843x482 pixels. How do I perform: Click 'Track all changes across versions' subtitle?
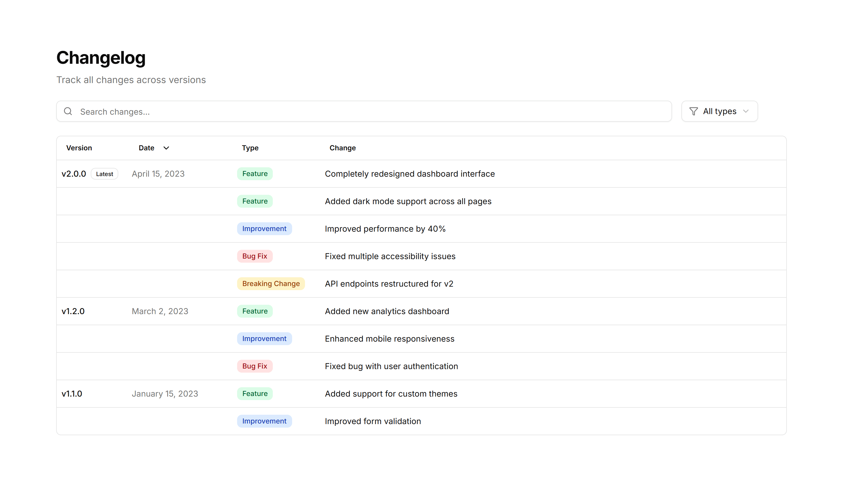pyautogui.click(x=131, y=80)
